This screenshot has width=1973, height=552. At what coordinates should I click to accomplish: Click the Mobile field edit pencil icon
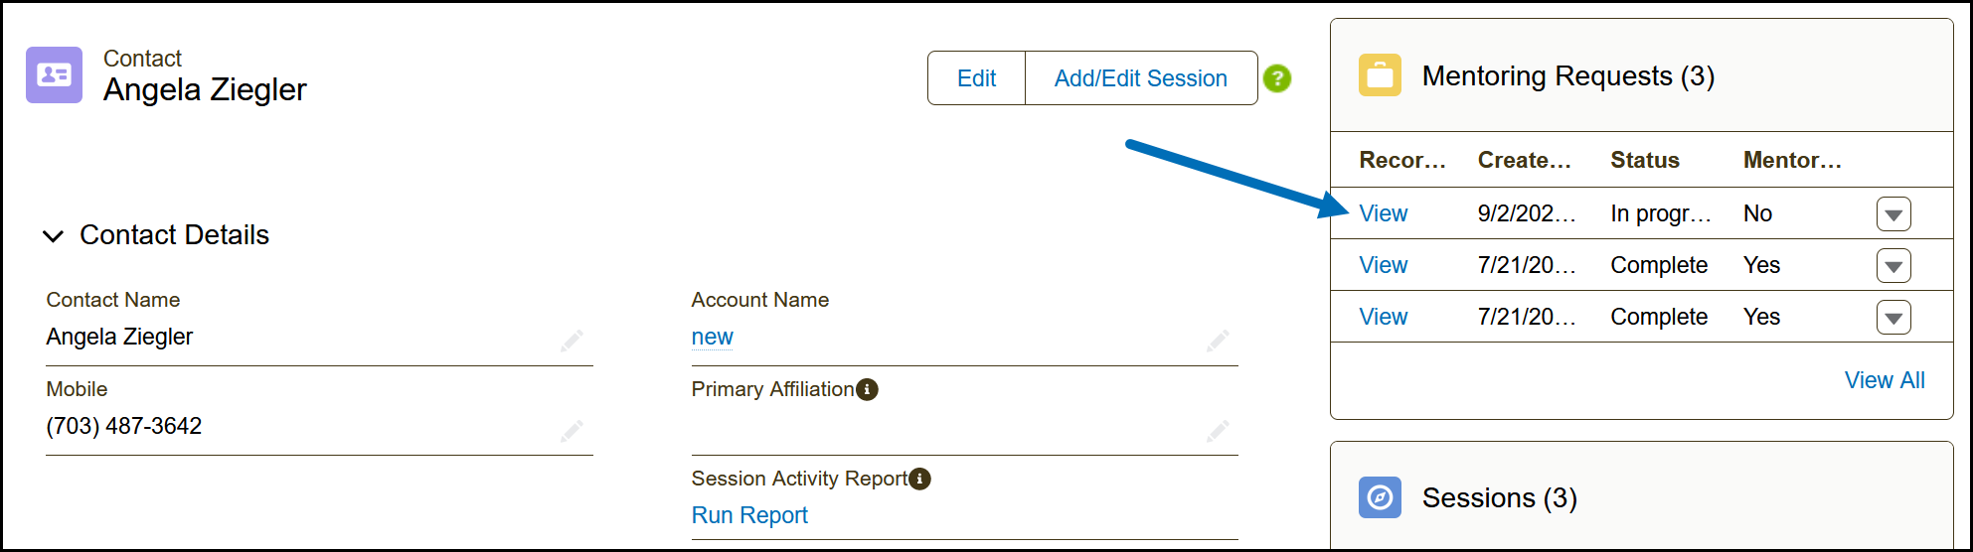click(x=572, y=431)
